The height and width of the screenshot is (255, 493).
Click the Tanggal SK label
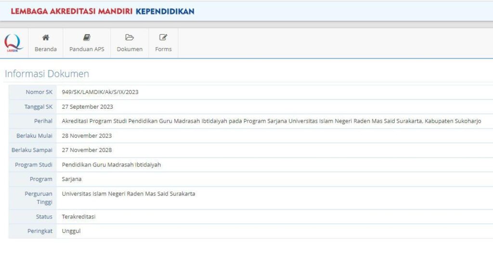(x=39, y=107)
